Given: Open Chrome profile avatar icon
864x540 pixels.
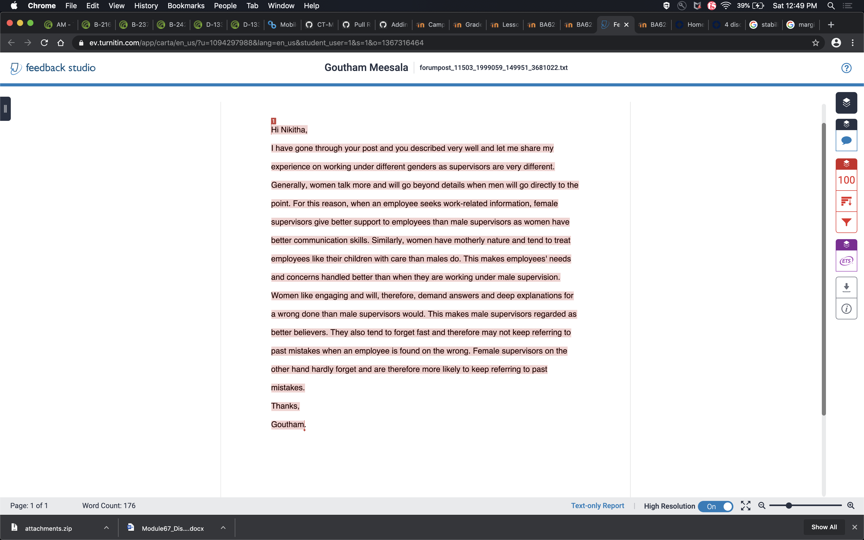Looking at the screenshot, I should point(836,43).
